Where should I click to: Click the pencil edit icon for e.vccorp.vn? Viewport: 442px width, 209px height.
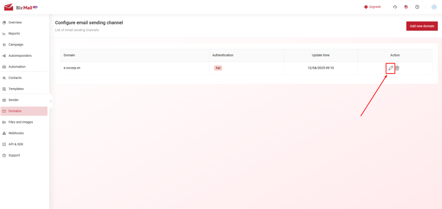pyautogui.click(x=391, y=68)
